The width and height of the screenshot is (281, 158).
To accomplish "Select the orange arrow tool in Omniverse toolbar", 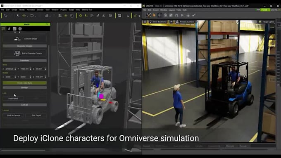I will [x=154, y=15].
